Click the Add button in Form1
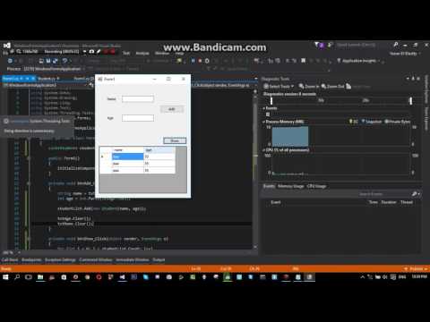Viewport: 430px width, 322px height. click(172, 109)
